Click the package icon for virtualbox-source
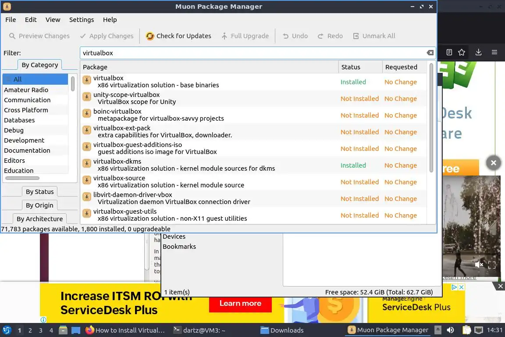The width and height of the screenshot is (505, 337). pos(87,180)
